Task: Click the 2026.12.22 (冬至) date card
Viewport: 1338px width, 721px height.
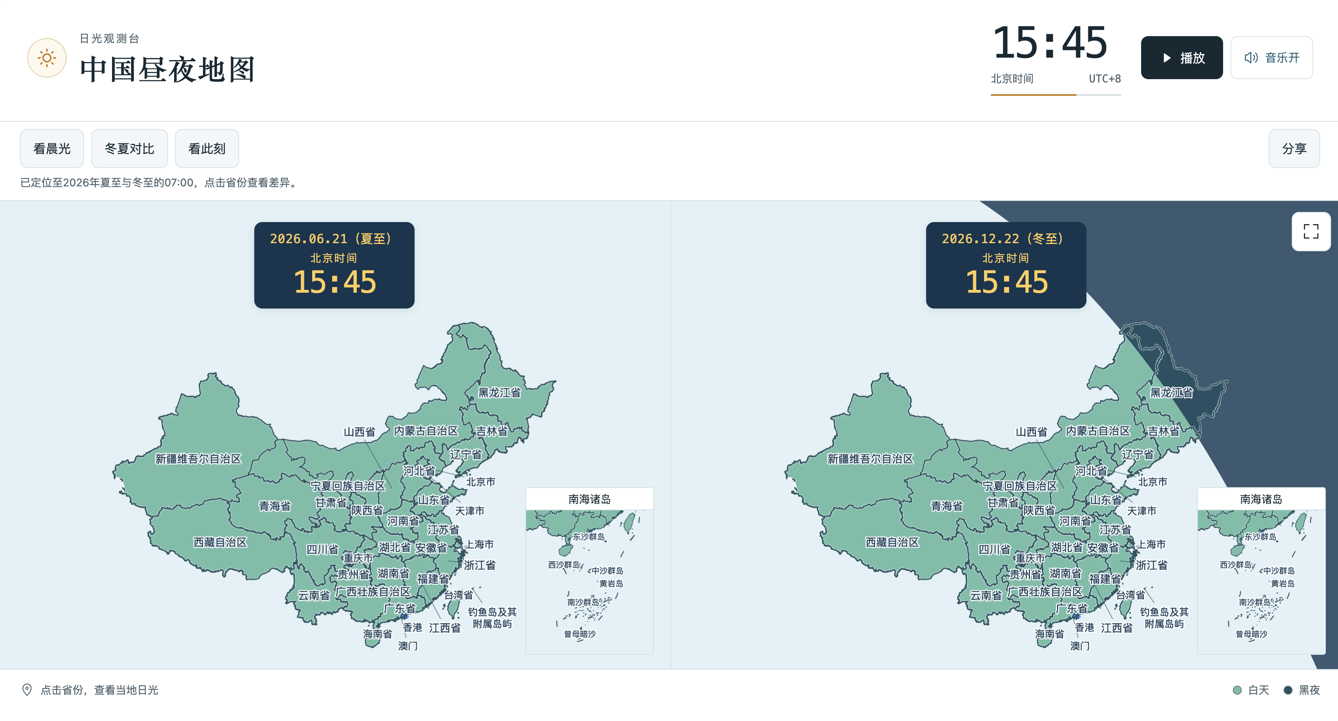Action: pyautogui.click(x=1006, y=266)
